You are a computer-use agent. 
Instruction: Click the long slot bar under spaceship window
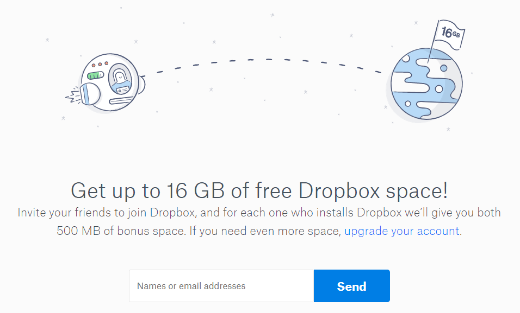point(121,100)
